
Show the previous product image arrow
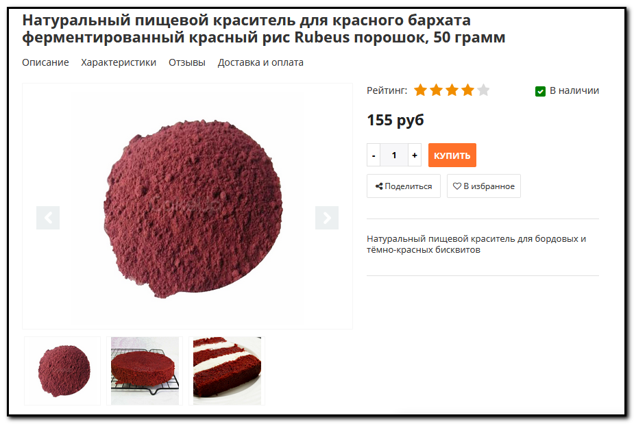coord(48,218)
